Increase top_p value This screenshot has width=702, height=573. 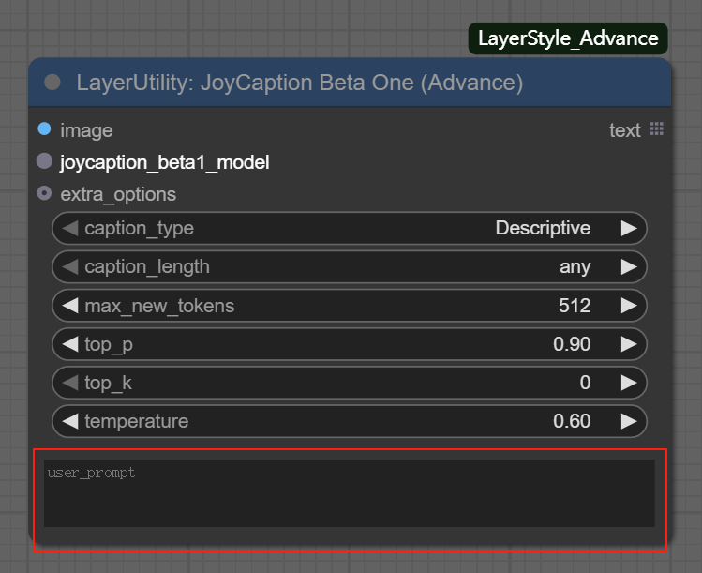click(629, 344)
